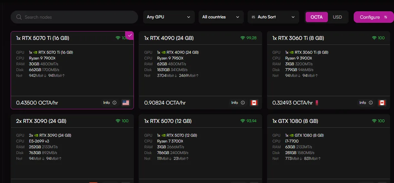The width and height of the screenshot is (394, 183).
Task: Click Canada flag on RTX 4090 card
Action: click(254, 103)
